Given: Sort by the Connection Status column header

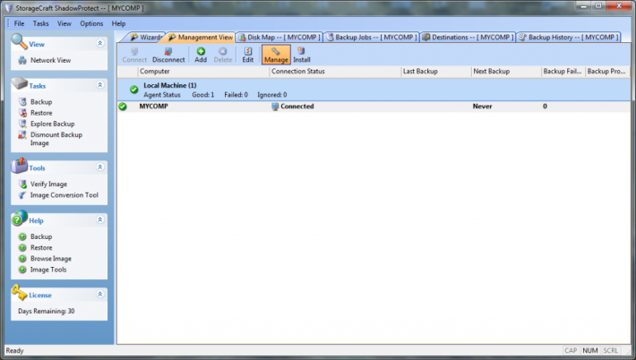Looking at the screenshot, I should click(335, 72).
